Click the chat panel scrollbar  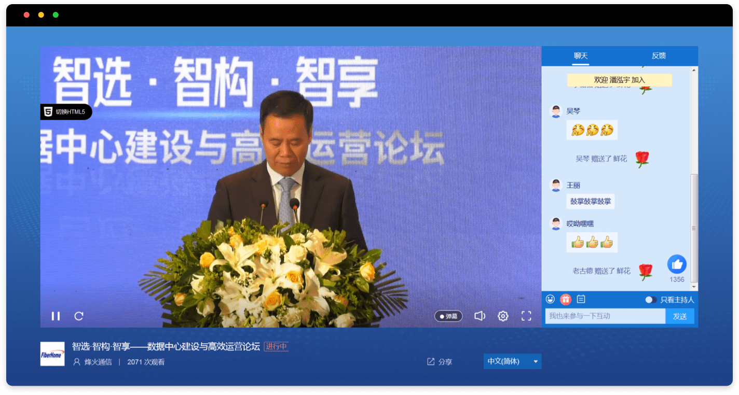(694, 228)
